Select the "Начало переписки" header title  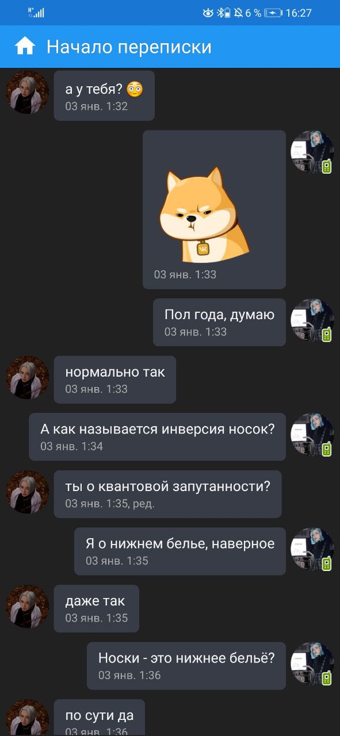(129, 47)
